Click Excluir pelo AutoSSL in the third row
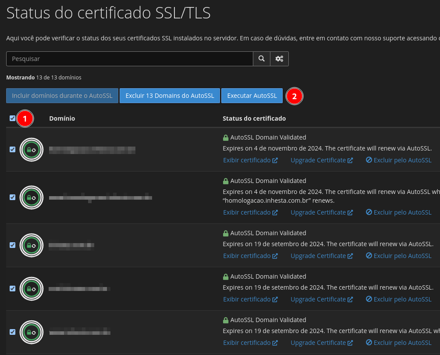The image size is (440, 355). (x=398, y=256)
